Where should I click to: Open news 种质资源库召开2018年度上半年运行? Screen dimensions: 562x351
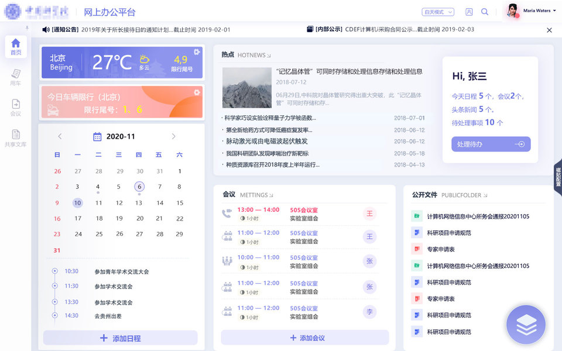272,165
